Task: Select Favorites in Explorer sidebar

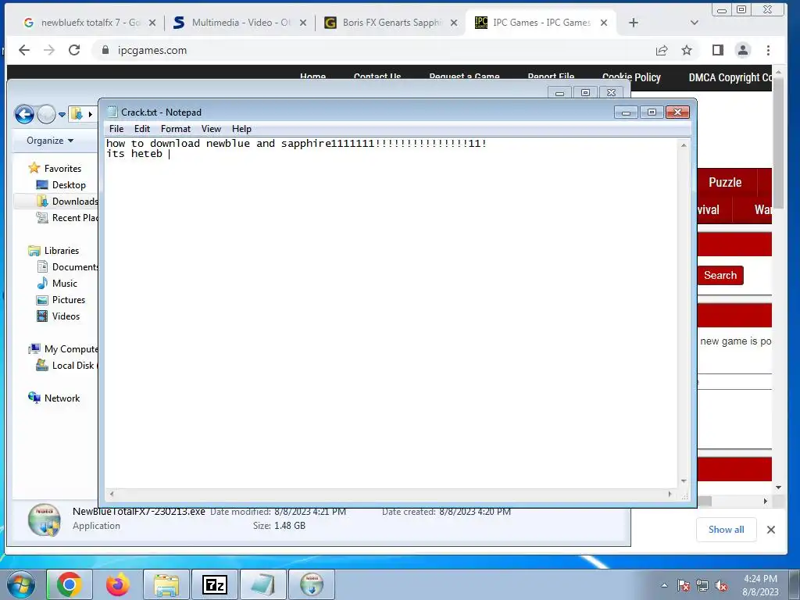Action: click(55, 169)
